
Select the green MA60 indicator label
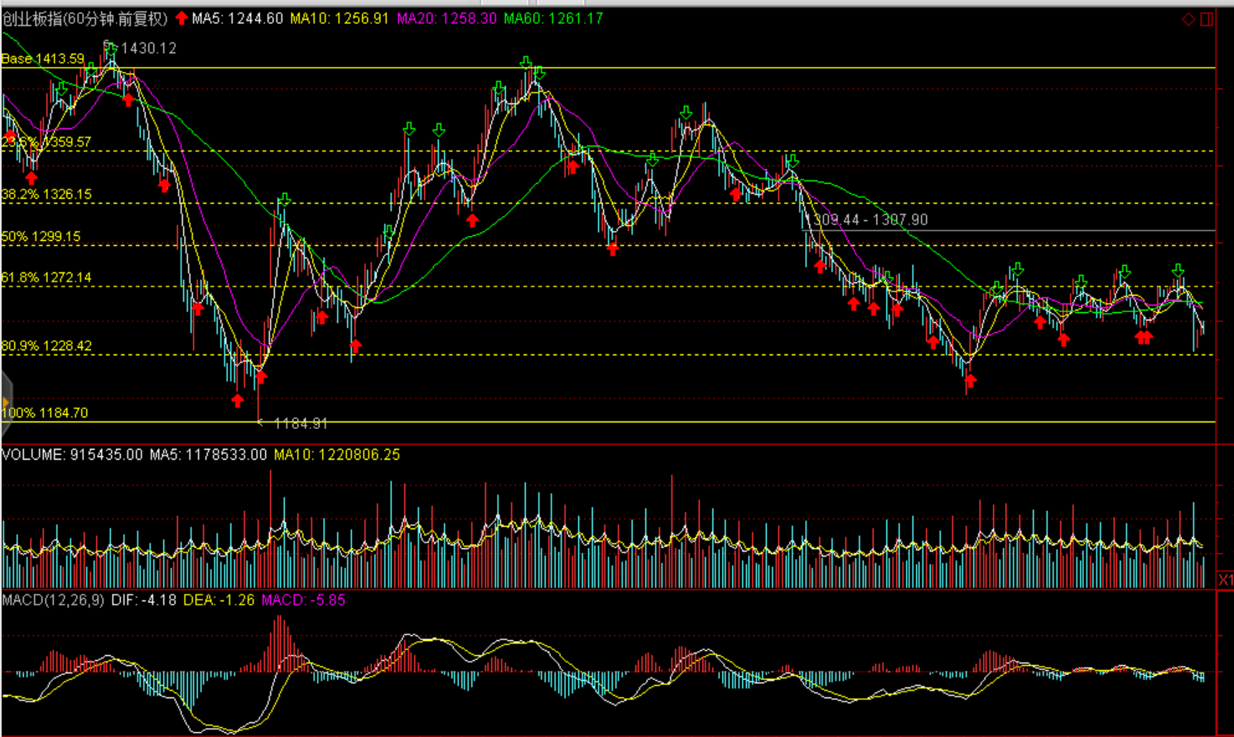click(x=553, y=18)
